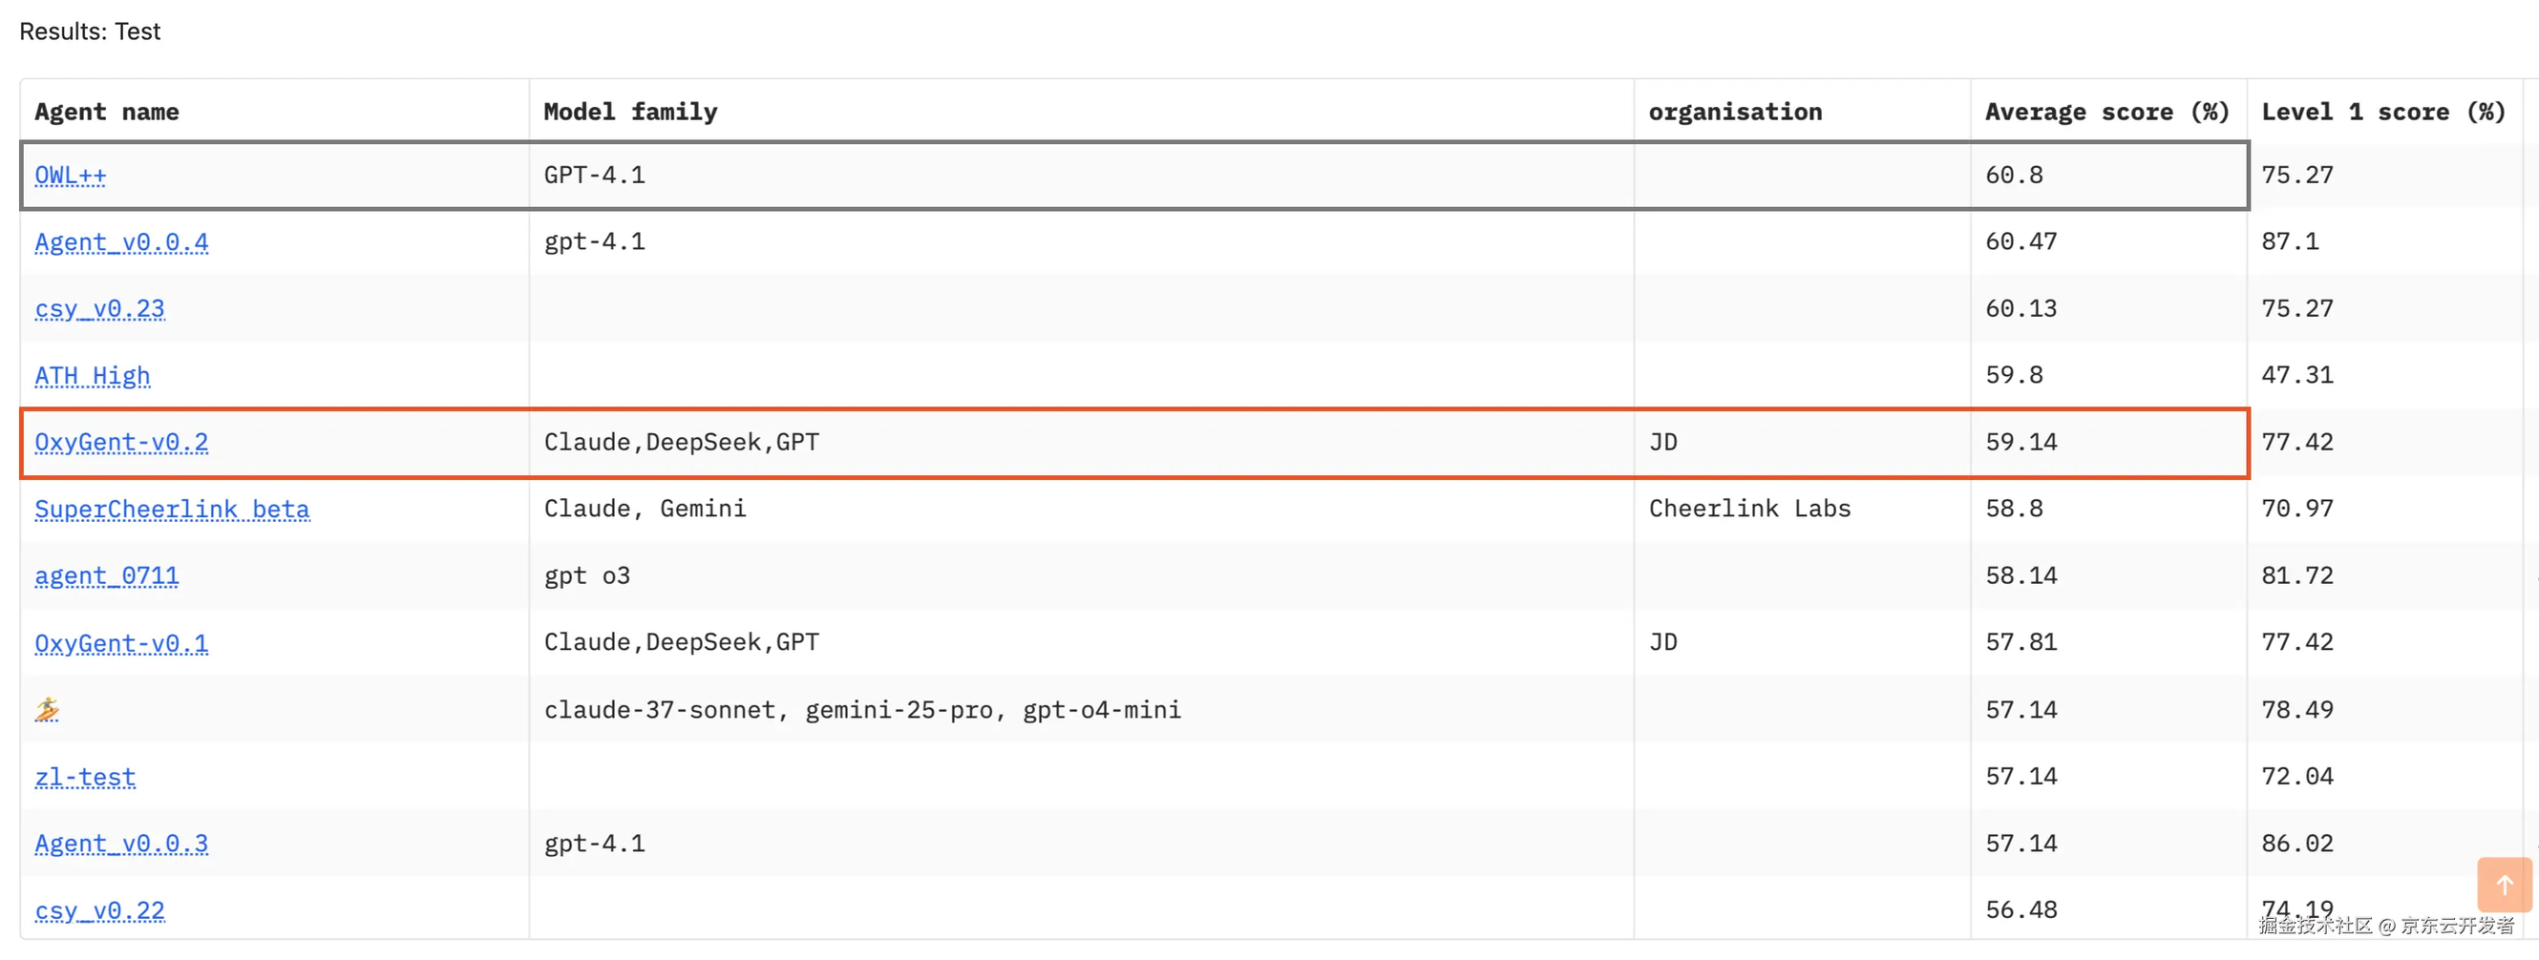Click the agent_0711 link

point(106,576)
